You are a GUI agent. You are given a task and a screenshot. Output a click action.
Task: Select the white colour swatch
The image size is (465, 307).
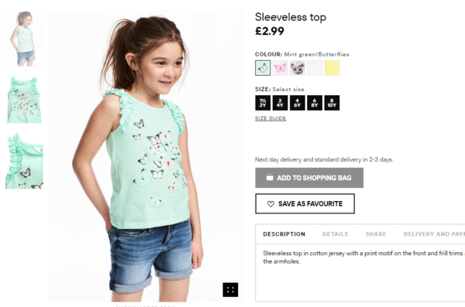(315, 68)
